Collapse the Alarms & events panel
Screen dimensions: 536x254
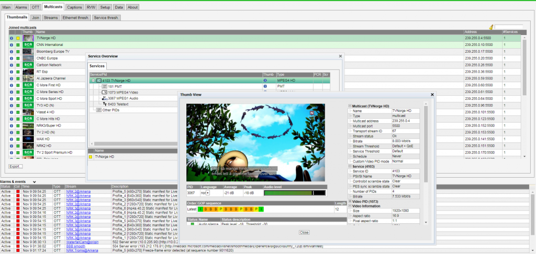tap(34, 181)
